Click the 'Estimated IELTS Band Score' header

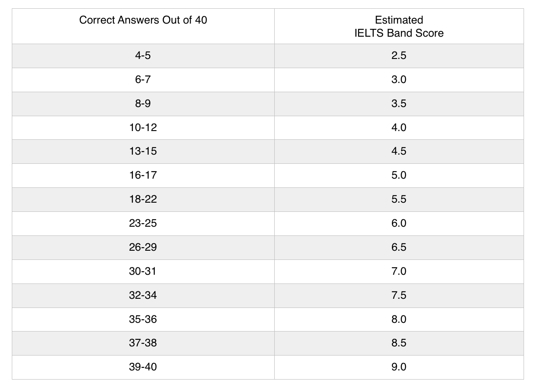tap(399, 26)
